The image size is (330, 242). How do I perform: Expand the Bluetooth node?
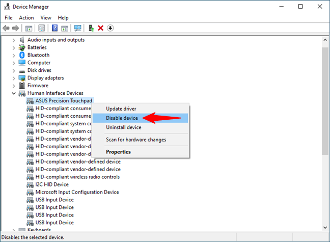point(14,56)
